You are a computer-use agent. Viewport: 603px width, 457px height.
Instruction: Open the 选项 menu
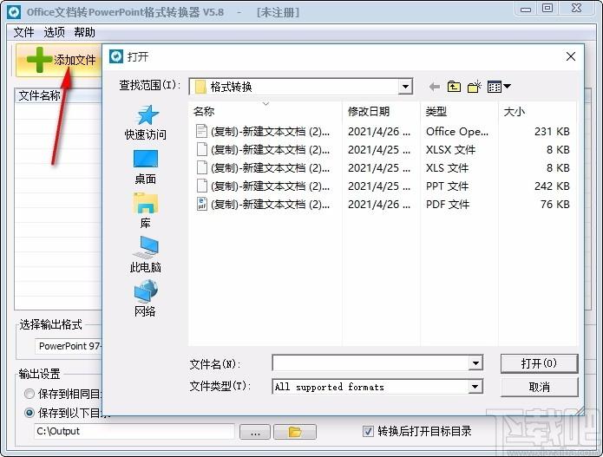(x=54, y=32)
